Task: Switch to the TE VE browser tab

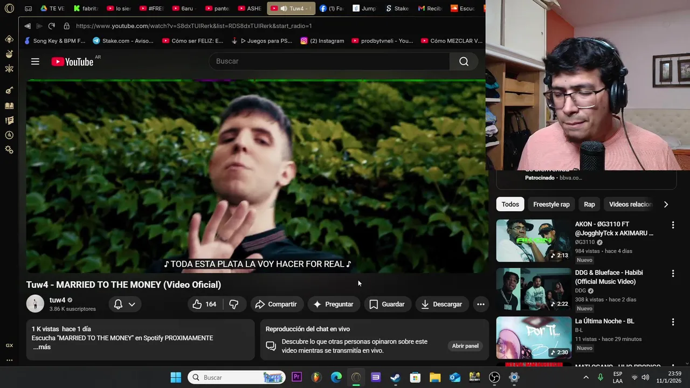Action: 52,9
